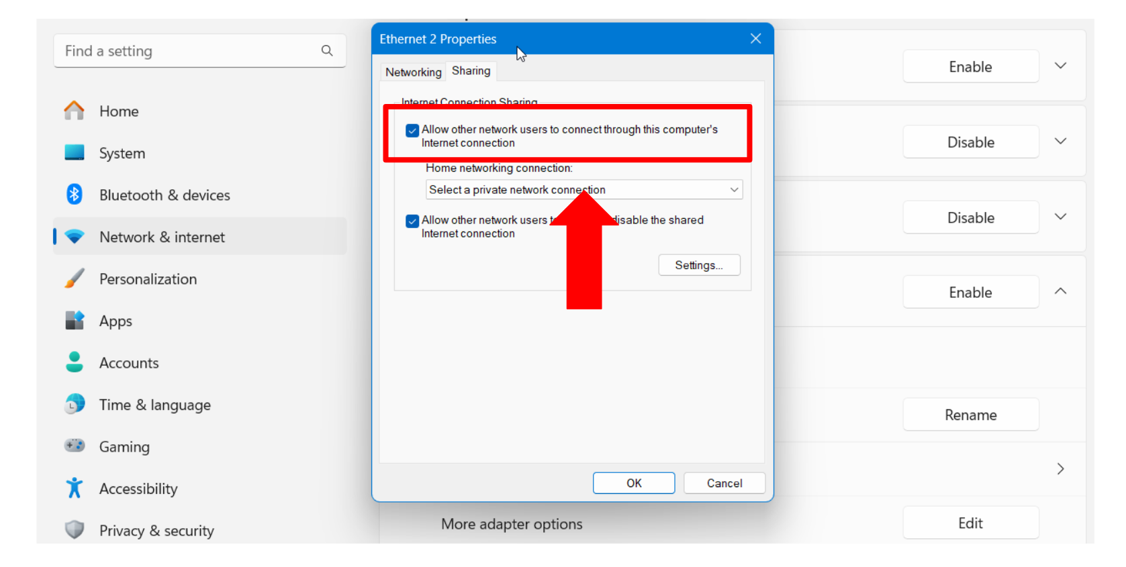Expand the first Enable adapter row chevron
The width and height of the screenshot is (1126, 567).
click(1060, 66)
